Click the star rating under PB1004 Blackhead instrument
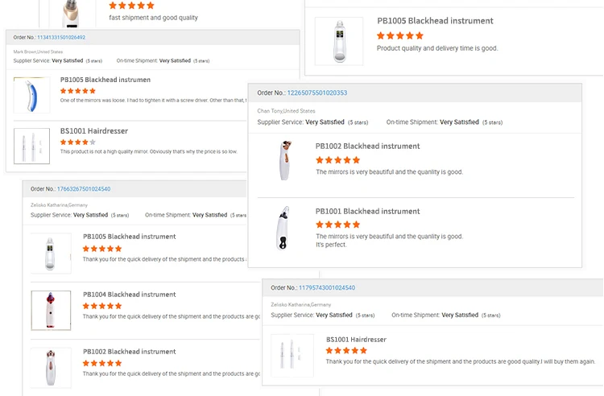 (x=102, y=306)
